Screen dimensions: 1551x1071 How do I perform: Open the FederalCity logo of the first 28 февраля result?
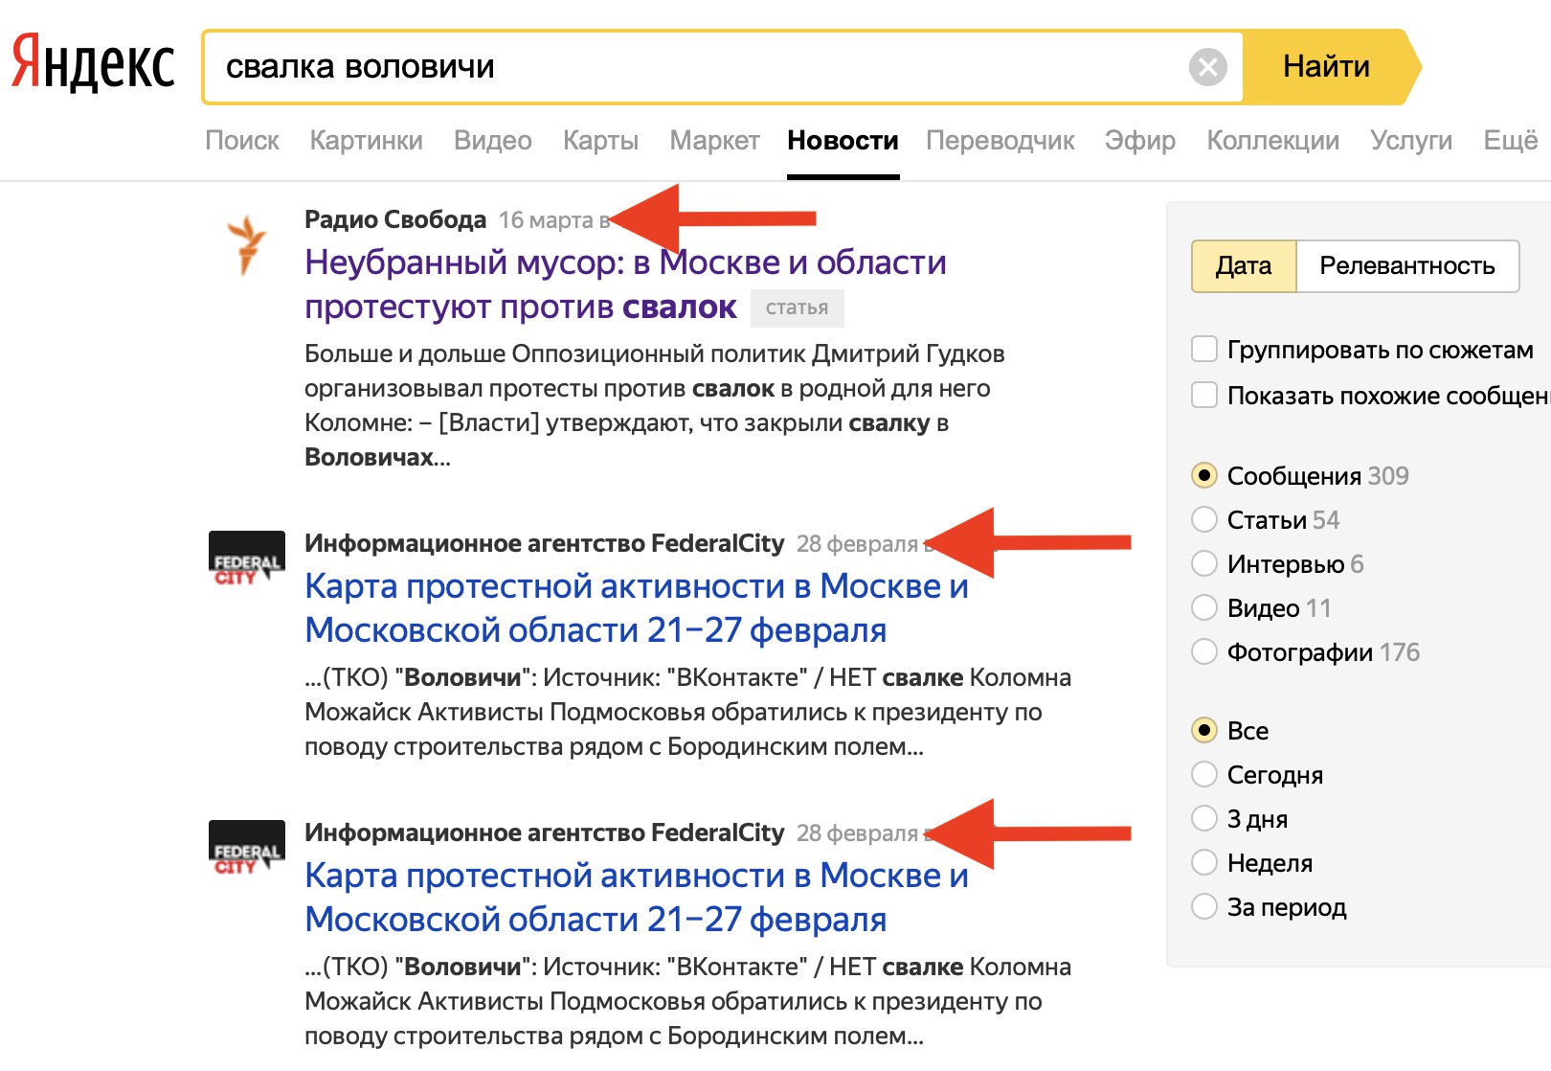pos(247,558)
